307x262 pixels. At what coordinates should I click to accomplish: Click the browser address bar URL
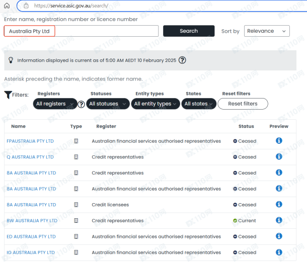click(71, 6)
